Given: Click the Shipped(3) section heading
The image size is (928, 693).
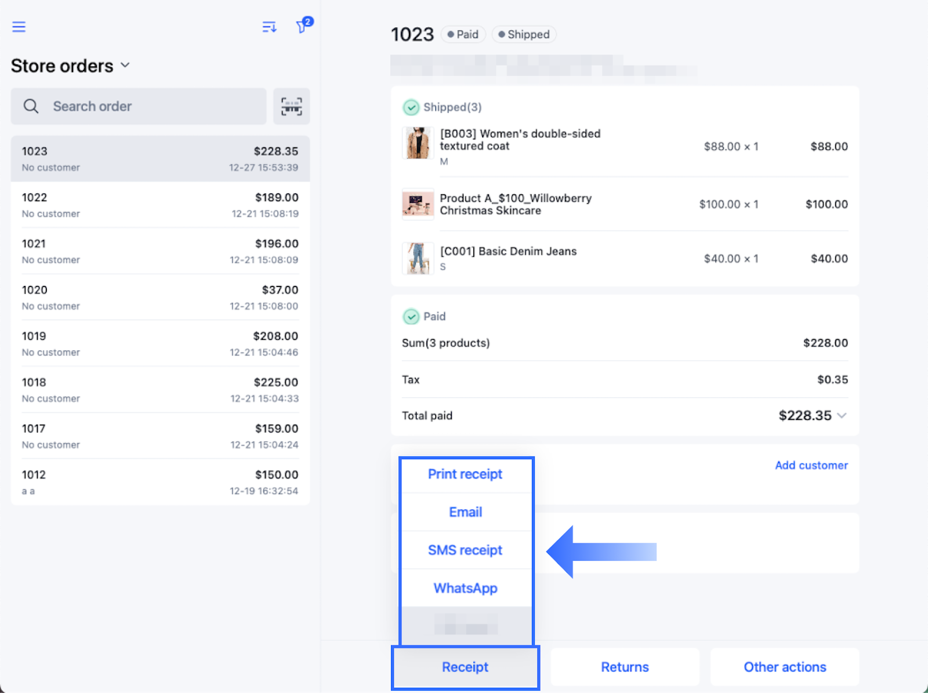Looking at the screenshot, I should coord(452,107).
